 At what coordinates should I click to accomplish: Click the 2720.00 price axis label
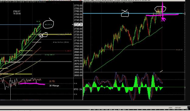[x=78, y=35]
